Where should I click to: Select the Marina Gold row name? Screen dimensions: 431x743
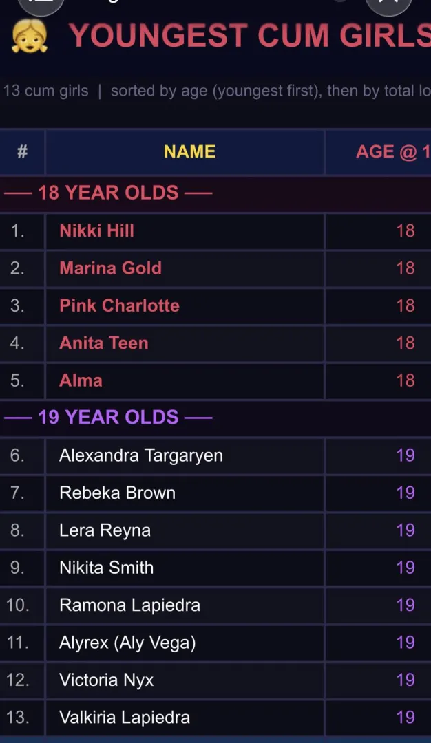(110, 268)
